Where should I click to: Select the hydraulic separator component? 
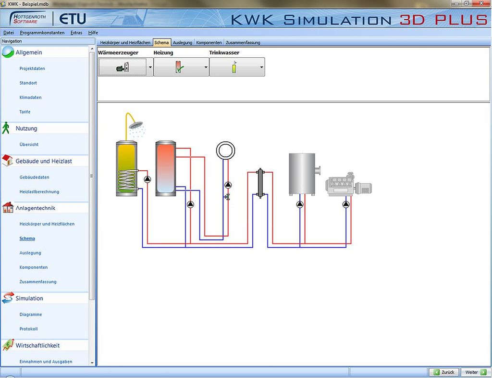pyautogui.click(x=260, y=183)
